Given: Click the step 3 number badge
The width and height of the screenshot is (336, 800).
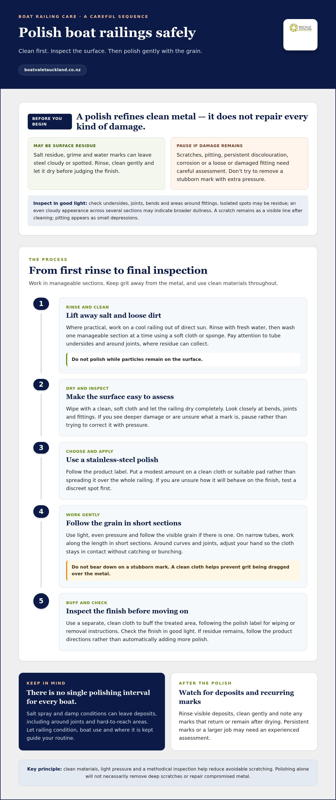Looking at the screenshot, I should tap(41, 448).
